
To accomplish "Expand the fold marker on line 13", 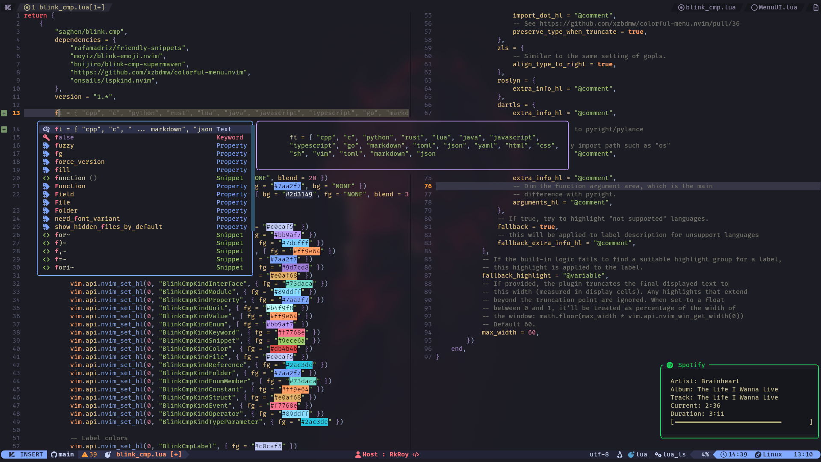I will (4, 113).
